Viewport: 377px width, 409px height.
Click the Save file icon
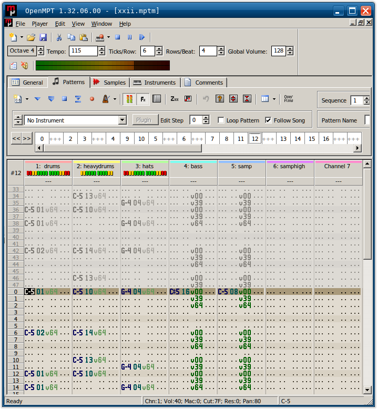click(x=43, y=37)
